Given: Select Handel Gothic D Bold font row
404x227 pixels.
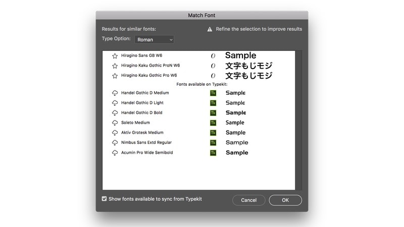Looking at the screenshot, I should (142, 112).
